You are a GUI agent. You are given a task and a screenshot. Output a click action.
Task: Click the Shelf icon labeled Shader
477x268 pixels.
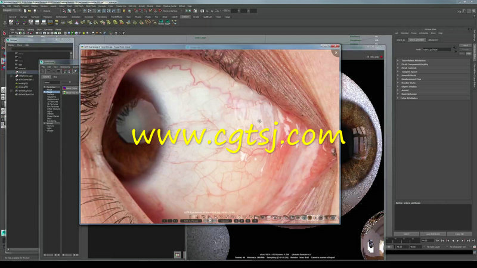[161, 22]
